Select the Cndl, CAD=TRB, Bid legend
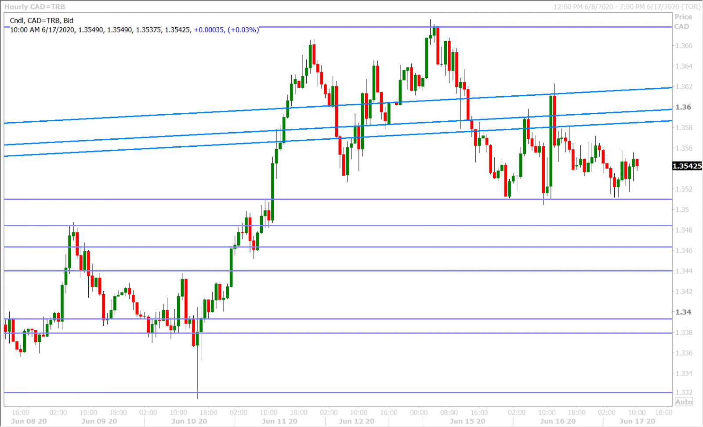This screenshot has height=427, width=703. point(42,20)
